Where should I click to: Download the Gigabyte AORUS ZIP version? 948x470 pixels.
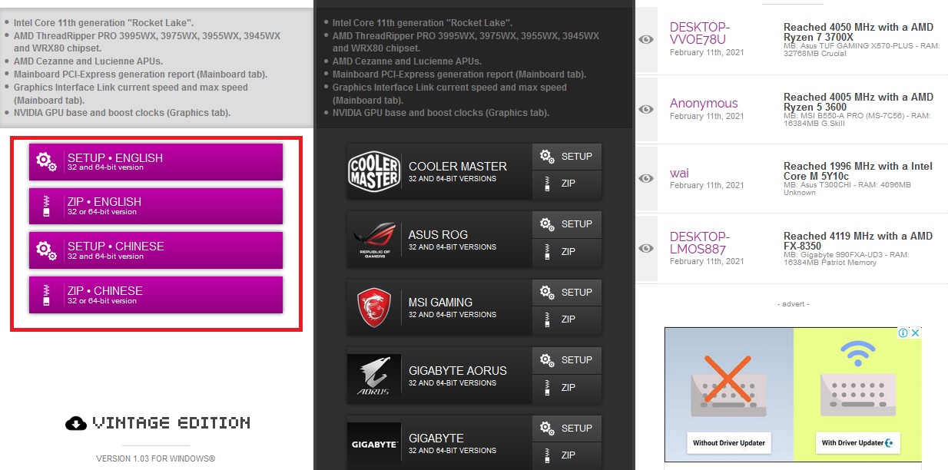(x=567, y=388)
